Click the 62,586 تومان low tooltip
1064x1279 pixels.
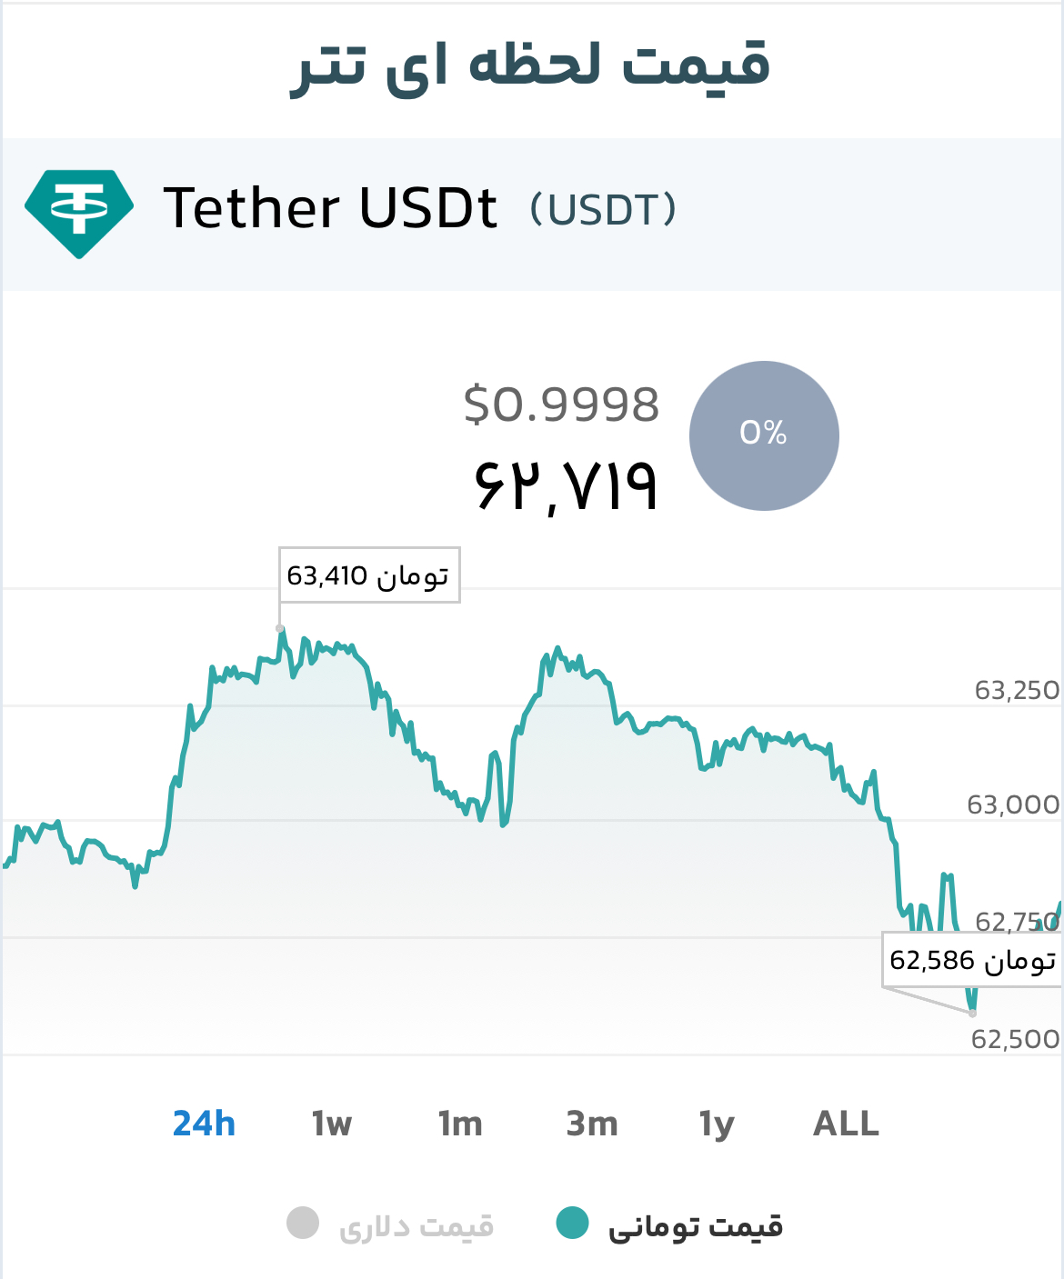971,959
